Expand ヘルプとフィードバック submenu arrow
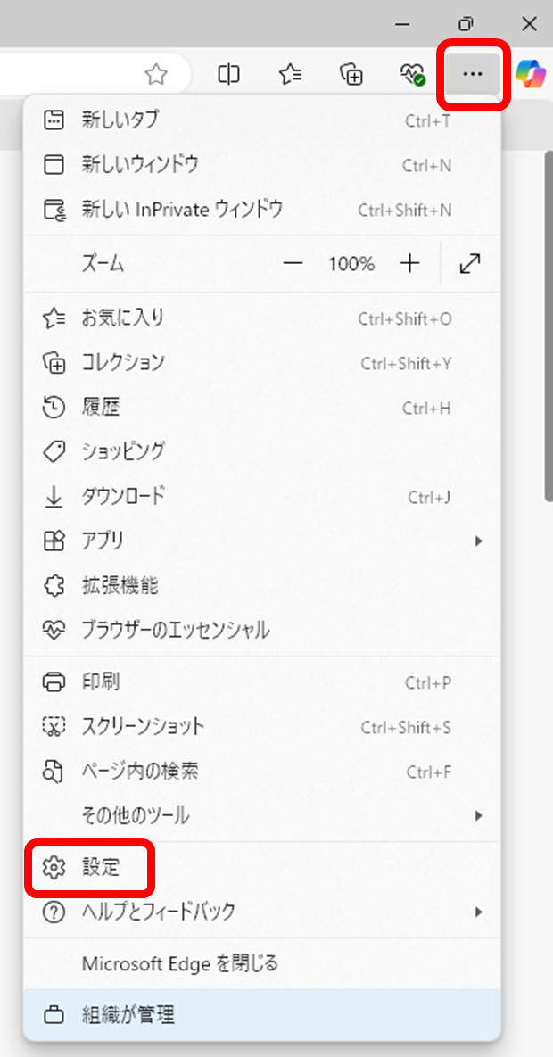This screenshot has width=553, height=1057. tap(478, 912)
